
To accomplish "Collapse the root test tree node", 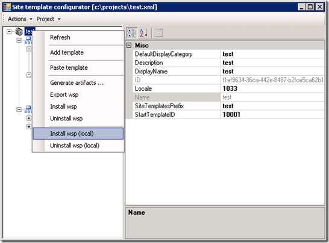I will pos(9,32).
